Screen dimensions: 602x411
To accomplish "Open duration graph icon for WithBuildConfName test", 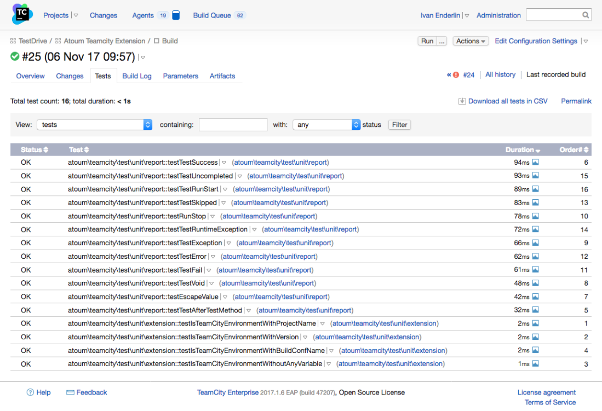I will (536, 350).
